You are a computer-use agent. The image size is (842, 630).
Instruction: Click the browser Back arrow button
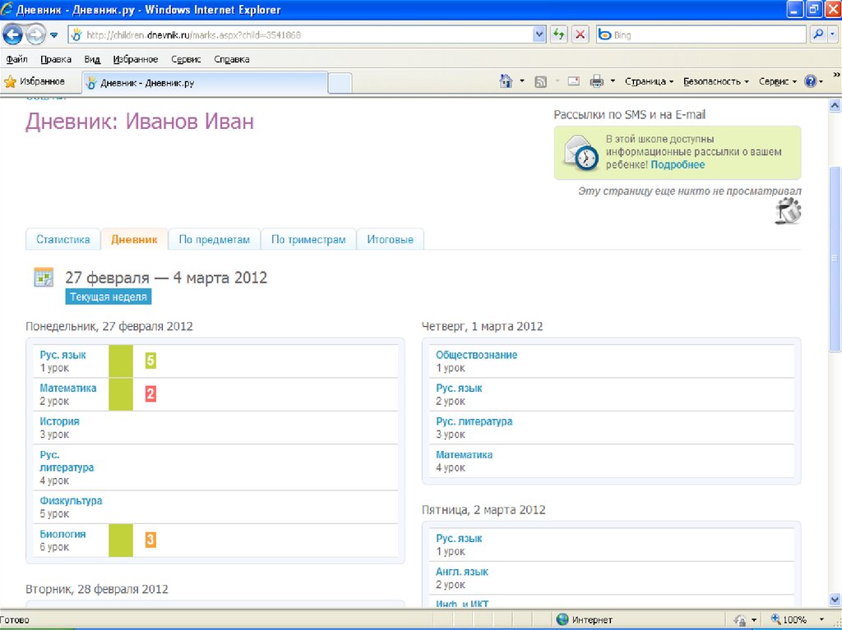[x=13, y=34]
